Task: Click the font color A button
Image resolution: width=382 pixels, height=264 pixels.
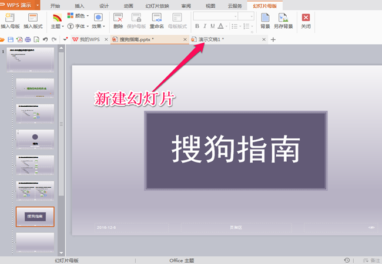Action: 220,26
